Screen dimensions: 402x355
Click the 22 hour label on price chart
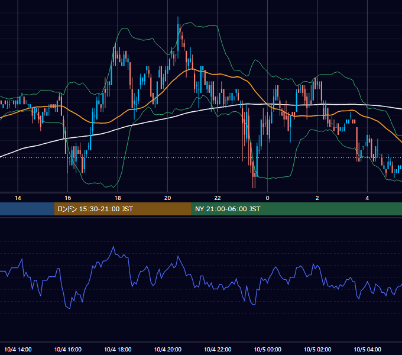(218, 198)
